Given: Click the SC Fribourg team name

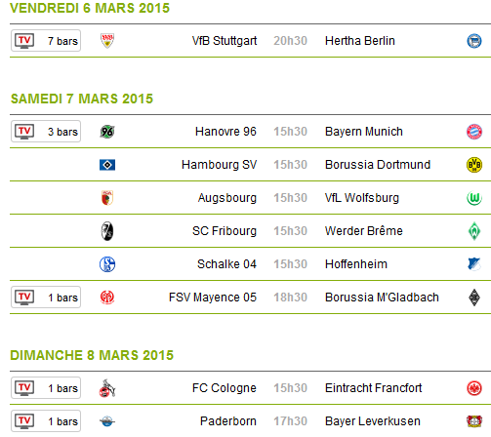Looking at the screenshot, I should tap(225, 231).
